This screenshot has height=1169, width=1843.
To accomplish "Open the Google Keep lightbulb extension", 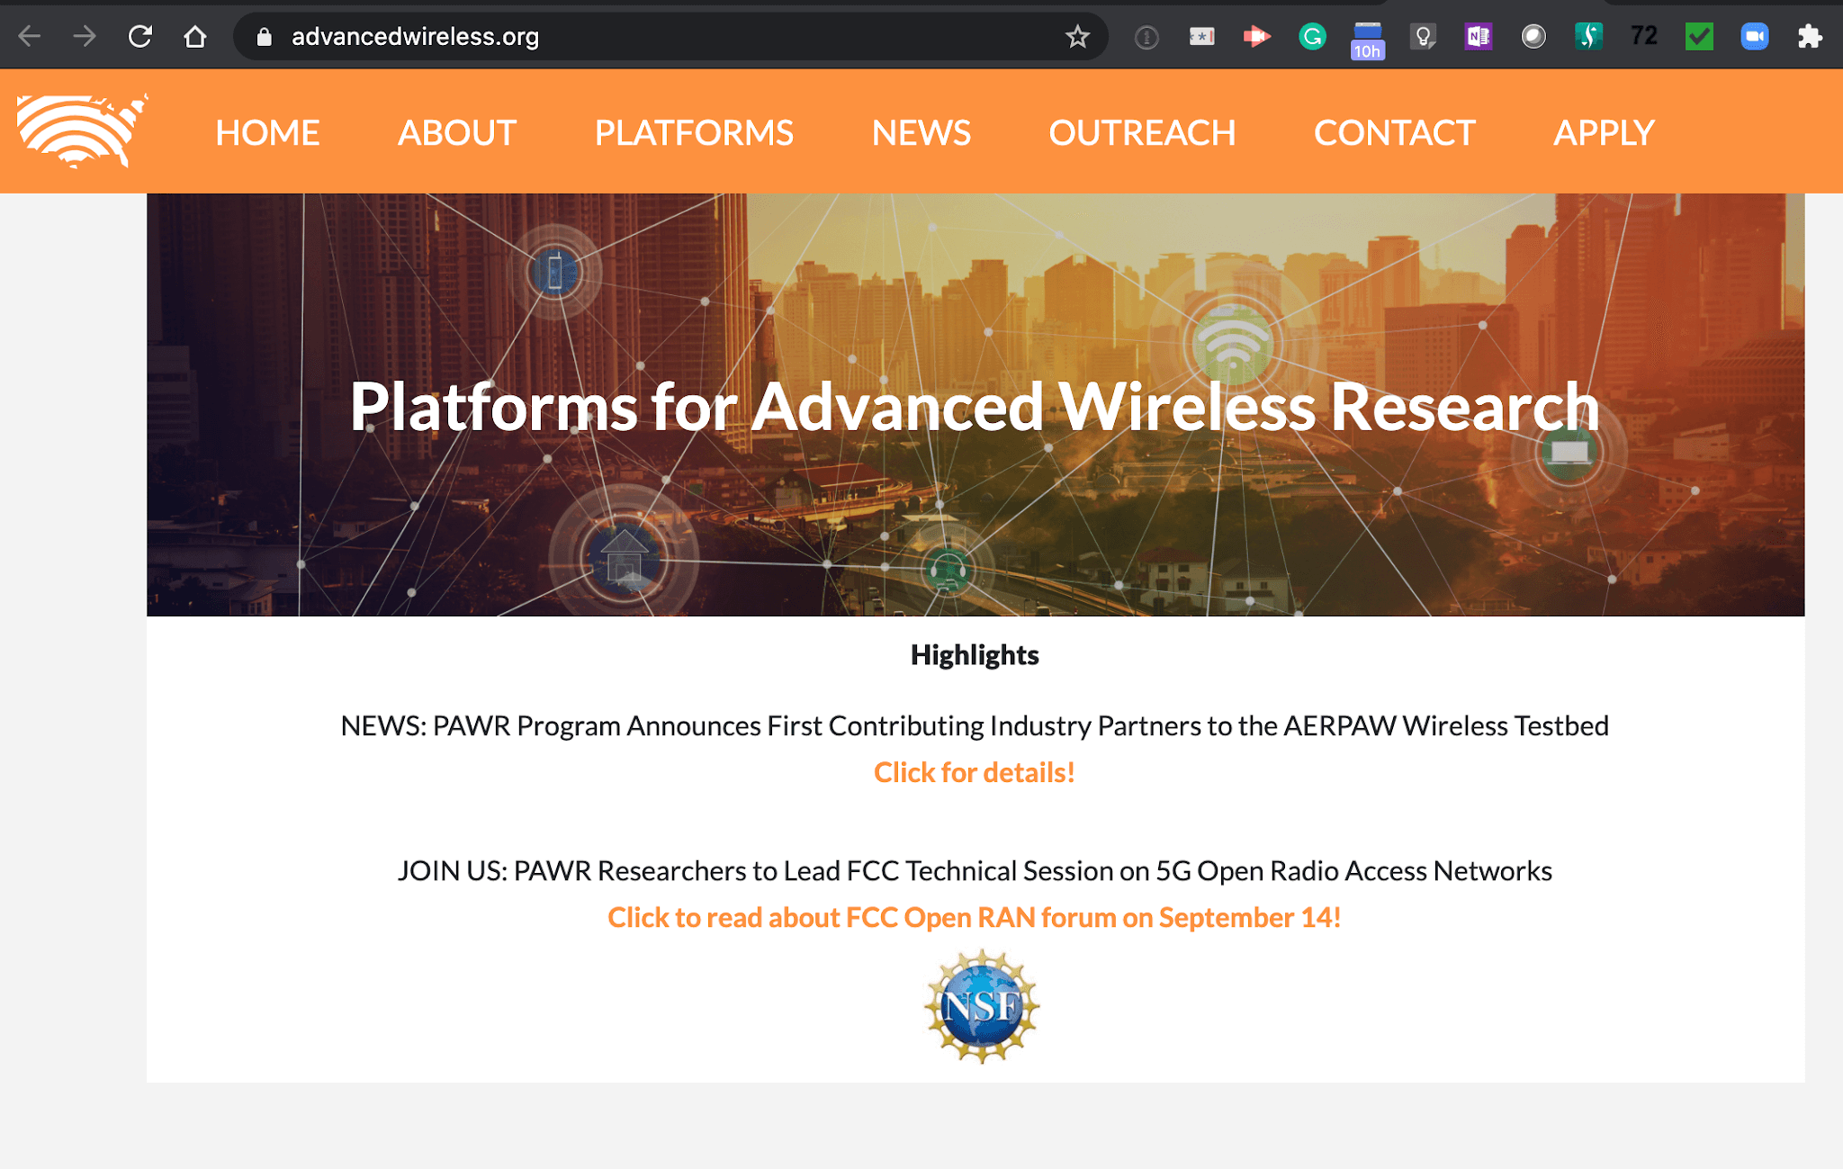I will click(x=1423, y=36).
